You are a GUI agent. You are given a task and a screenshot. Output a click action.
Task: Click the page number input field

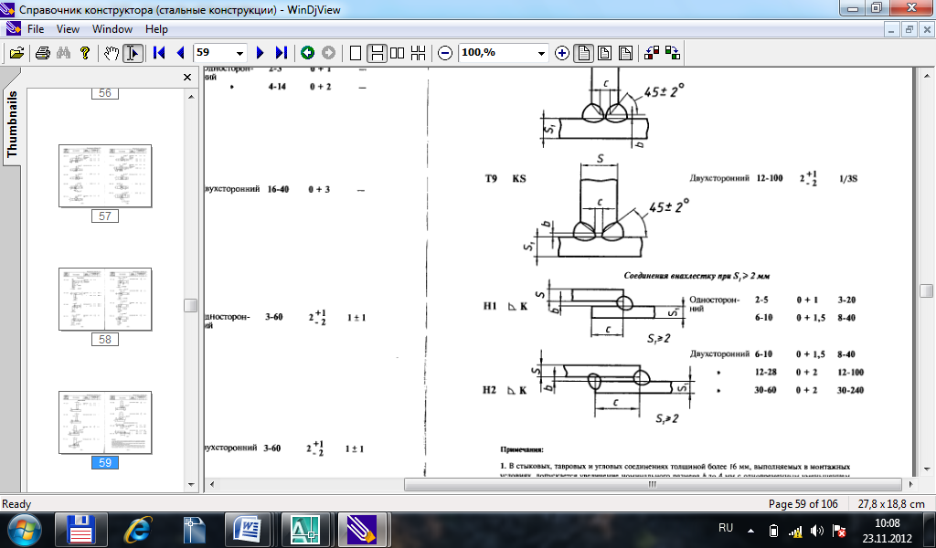click(214, 53)
